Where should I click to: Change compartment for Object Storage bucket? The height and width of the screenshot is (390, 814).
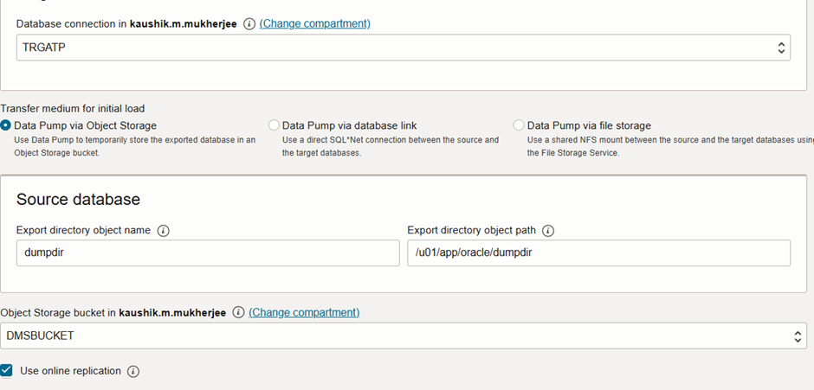pos(304,312)
